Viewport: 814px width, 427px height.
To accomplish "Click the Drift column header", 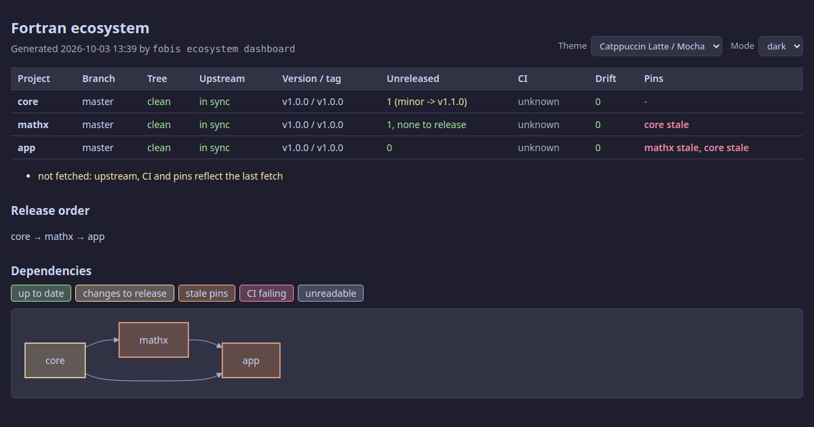I will click(606, 79).
